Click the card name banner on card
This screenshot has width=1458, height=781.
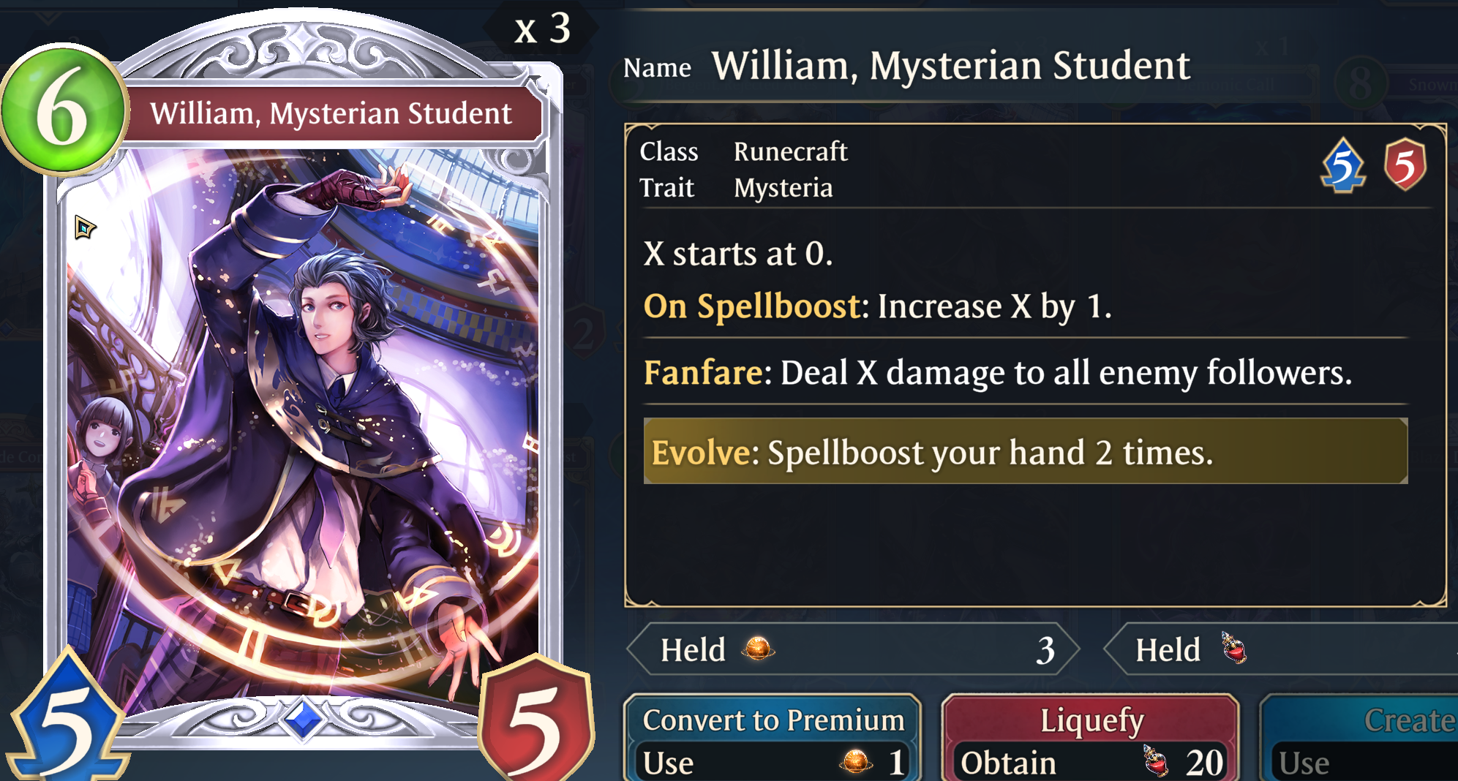(331, 113)
